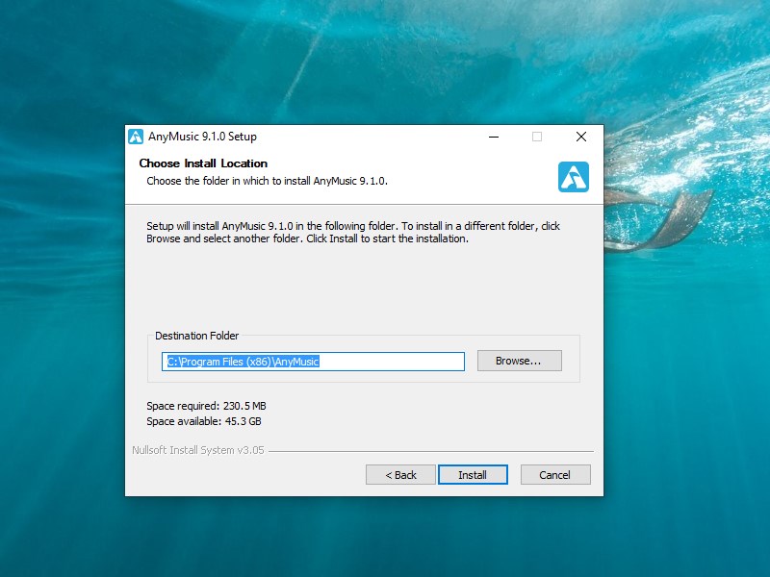Click the AnyMusic icon in the title bar

[136, 137]
